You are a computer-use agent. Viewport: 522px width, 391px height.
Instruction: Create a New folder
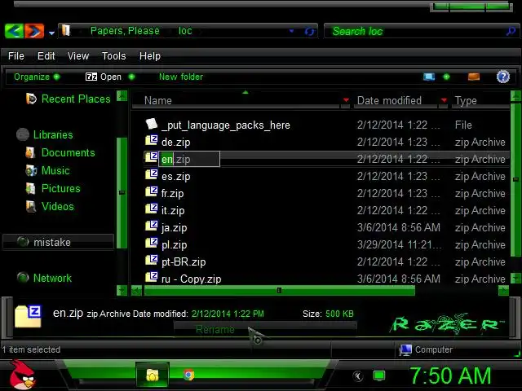point(181,77)
